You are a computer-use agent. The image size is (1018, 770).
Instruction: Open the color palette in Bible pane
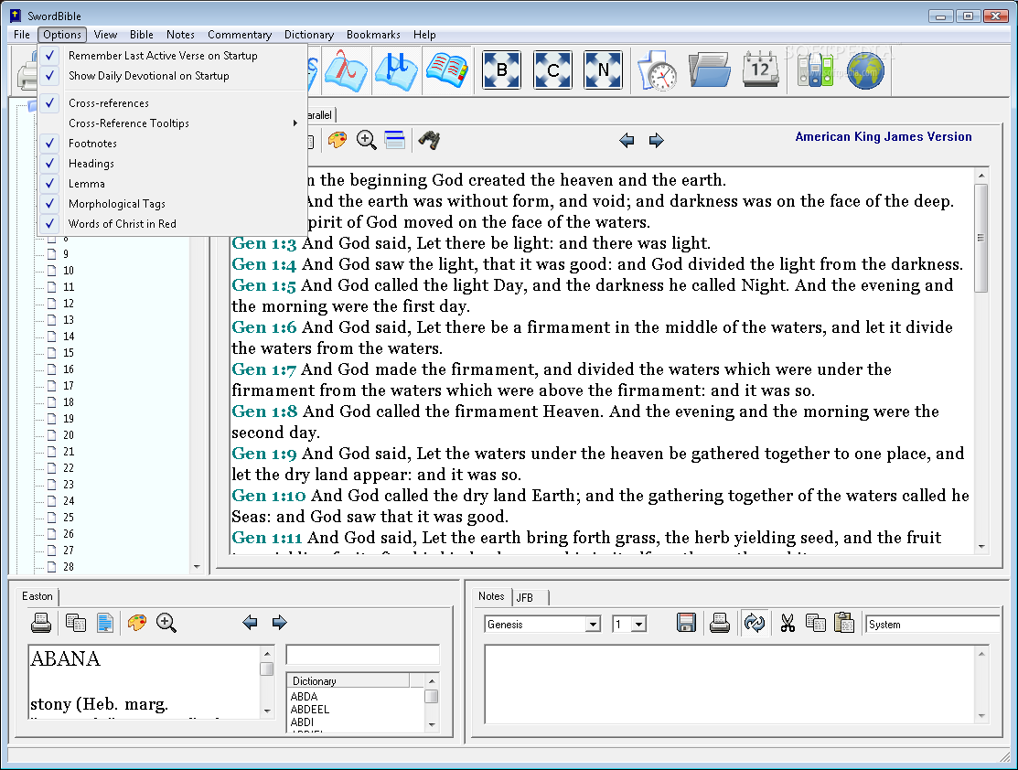click(337, 140)
